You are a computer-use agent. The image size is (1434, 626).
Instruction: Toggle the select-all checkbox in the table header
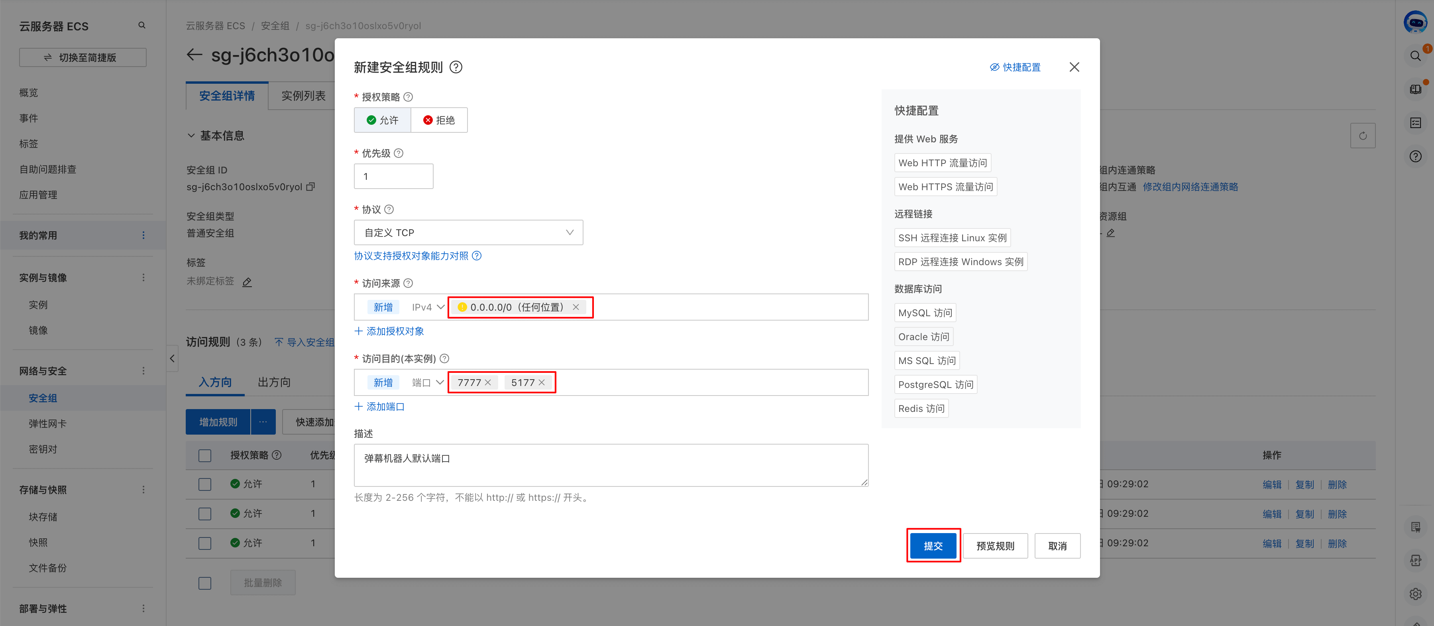(x=205, y=456)
